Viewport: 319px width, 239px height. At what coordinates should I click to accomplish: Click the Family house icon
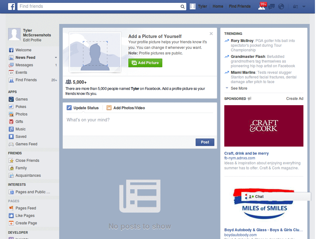click(x=11, y=168)
